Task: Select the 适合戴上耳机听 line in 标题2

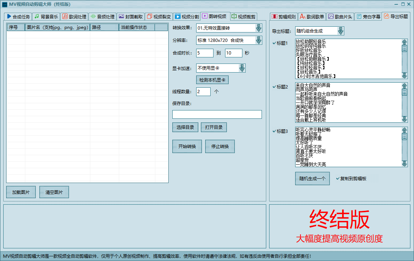Action: point(311,120)
